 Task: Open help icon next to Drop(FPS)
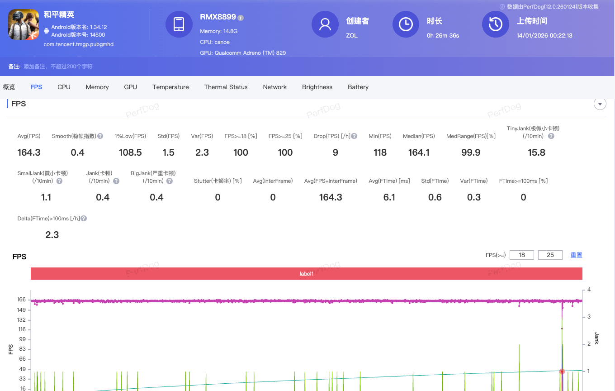click(x=355, y=136)
